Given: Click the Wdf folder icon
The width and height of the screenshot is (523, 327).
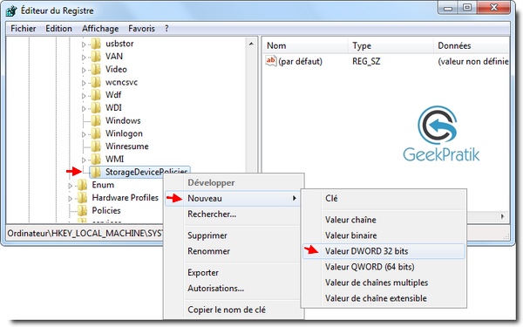Looking at the screenshot, I should coord(96,95).
